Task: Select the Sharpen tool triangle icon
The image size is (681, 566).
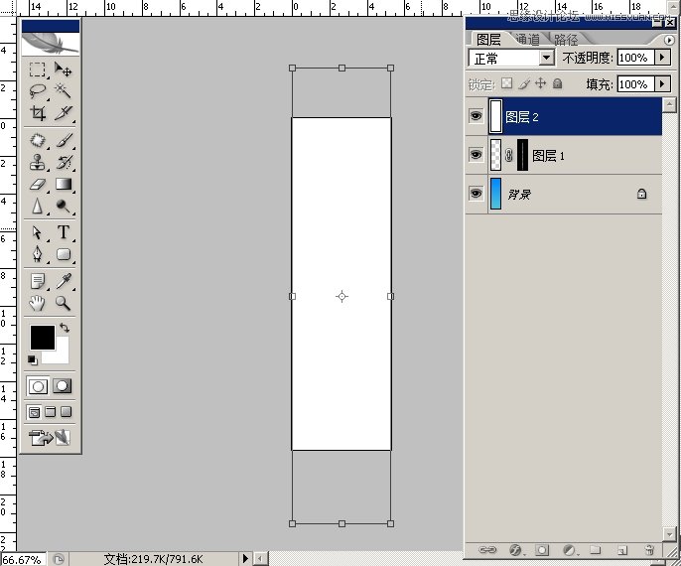Action: 38,206
